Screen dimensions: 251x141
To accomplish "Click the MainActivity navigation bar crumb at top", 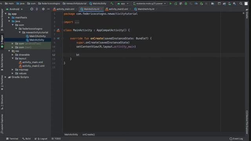I will click(98, 4).
